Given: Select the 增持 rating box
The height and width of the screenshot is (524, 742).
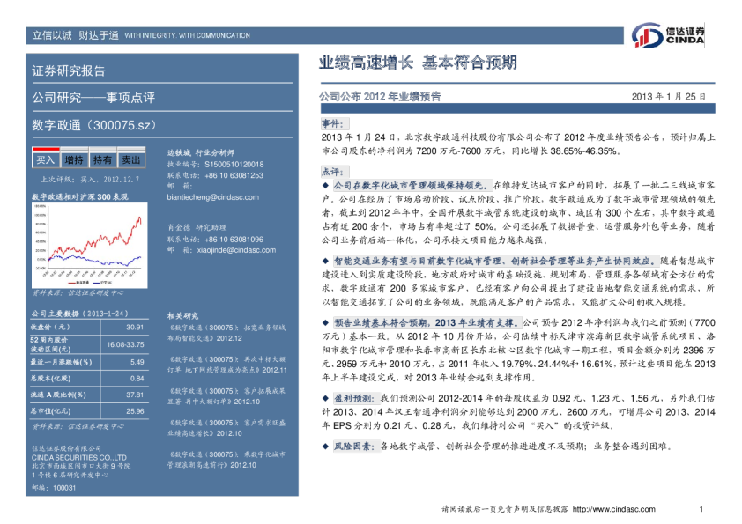Looking at the screenshot, I should (x=74, y=159).
